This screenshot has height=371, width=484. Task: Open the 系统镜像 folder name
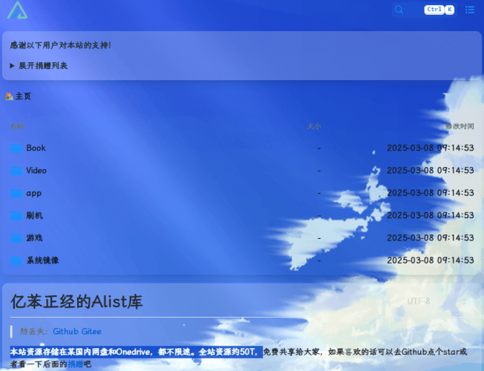pyautogui.click(x=43, y=260)
